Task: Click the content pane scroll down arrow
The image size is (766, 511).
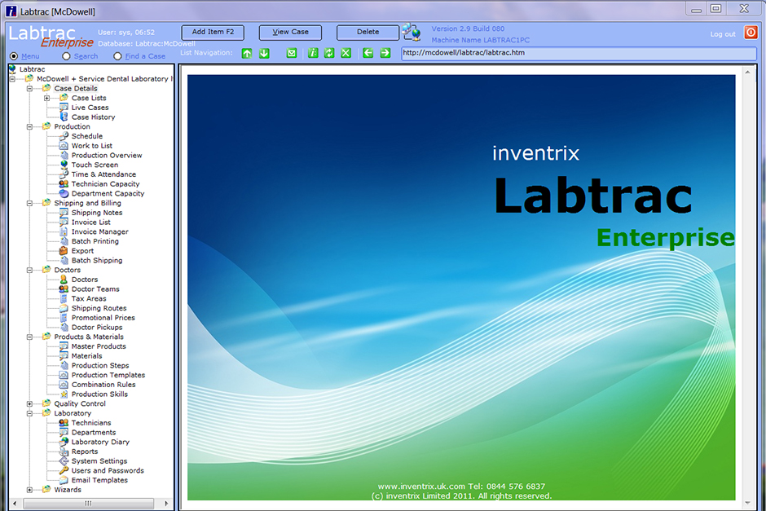Action: (x=747, y=503)
